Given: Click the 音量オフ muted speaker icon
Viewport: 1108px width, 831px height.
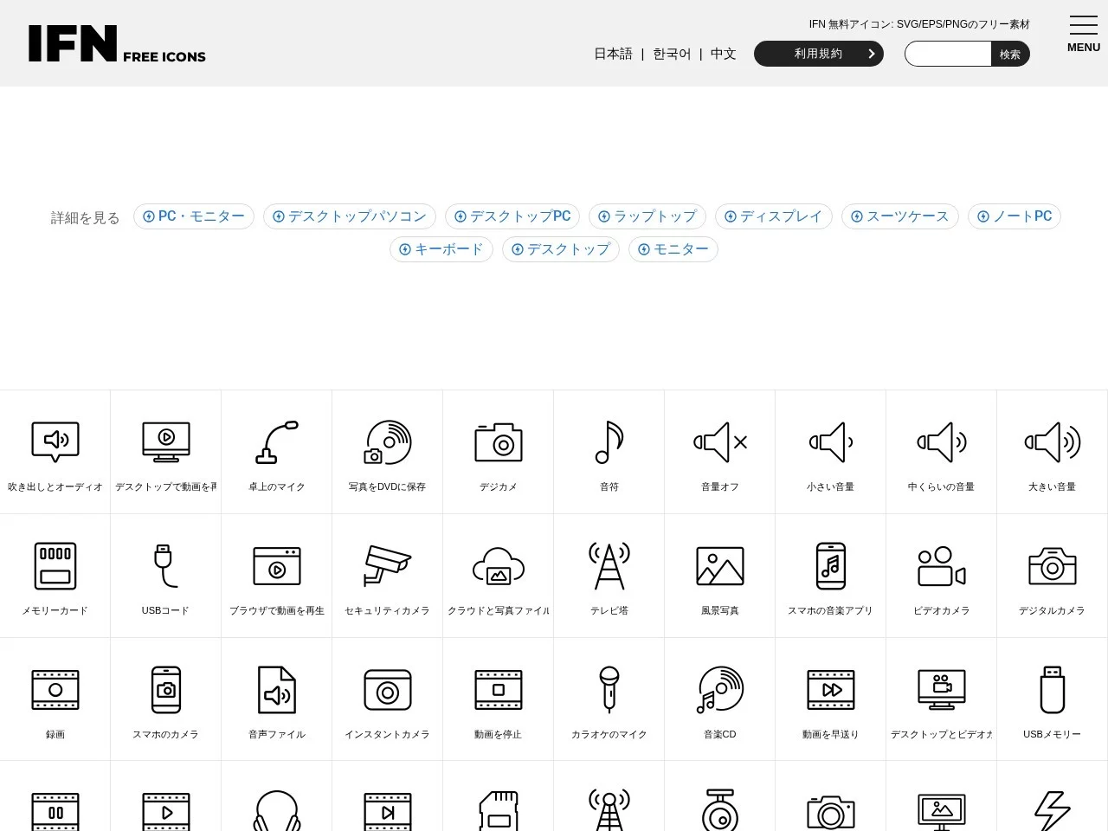Looking at the screenshot, I should (719, 441).
